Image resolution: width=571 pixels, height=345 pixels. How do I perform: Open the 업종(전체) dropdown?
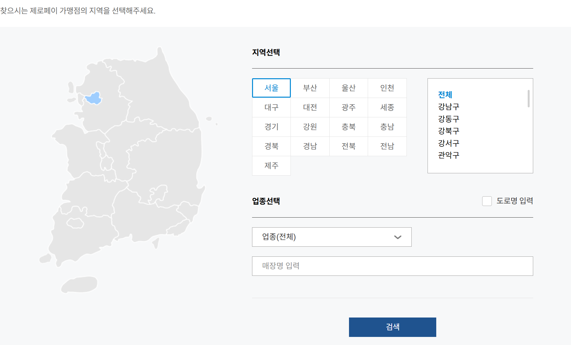[x=332, y=237]
